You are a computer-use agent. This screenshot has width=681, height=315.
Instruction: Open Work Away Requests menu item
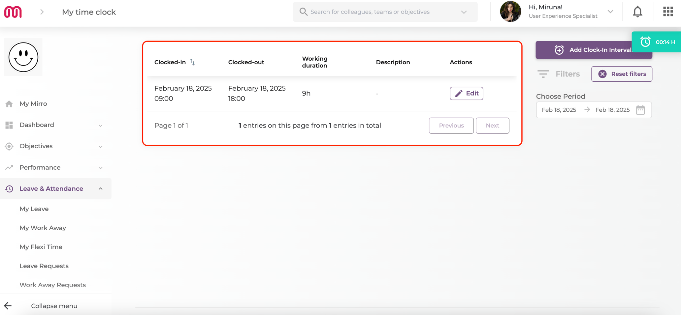(x=52, y=285)
